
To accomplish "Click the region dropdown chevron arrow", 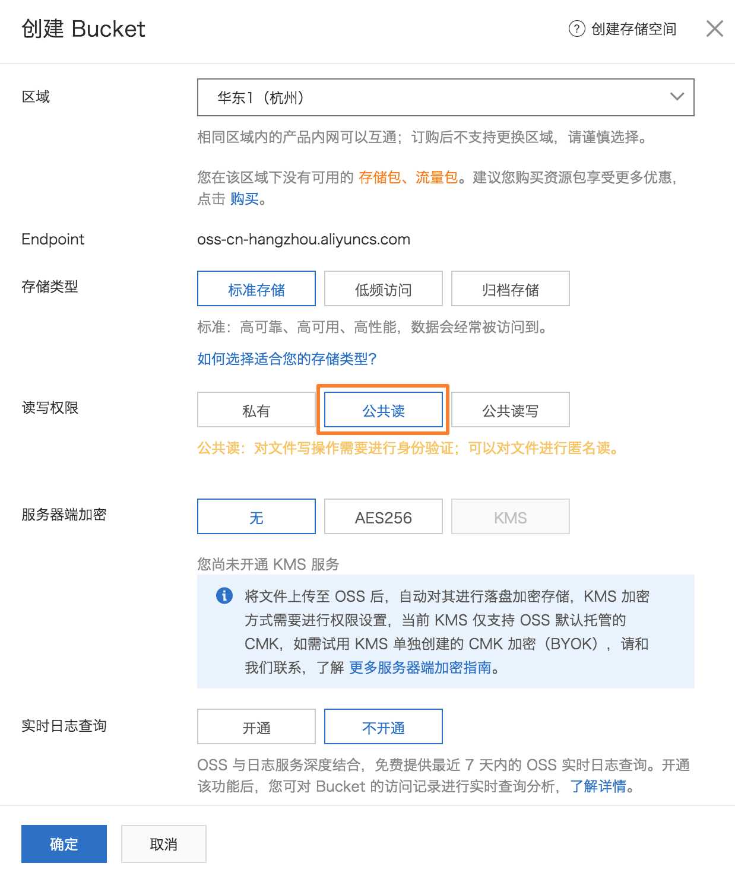I will pyautogui.click(x=677, y=97).
